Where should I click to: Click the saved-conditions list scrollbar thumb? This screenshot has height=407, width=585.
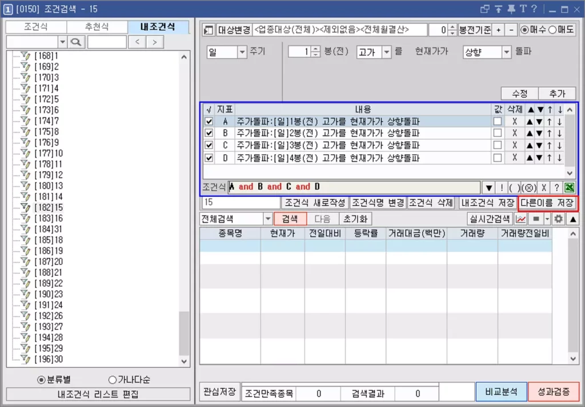tap(183, 333)
